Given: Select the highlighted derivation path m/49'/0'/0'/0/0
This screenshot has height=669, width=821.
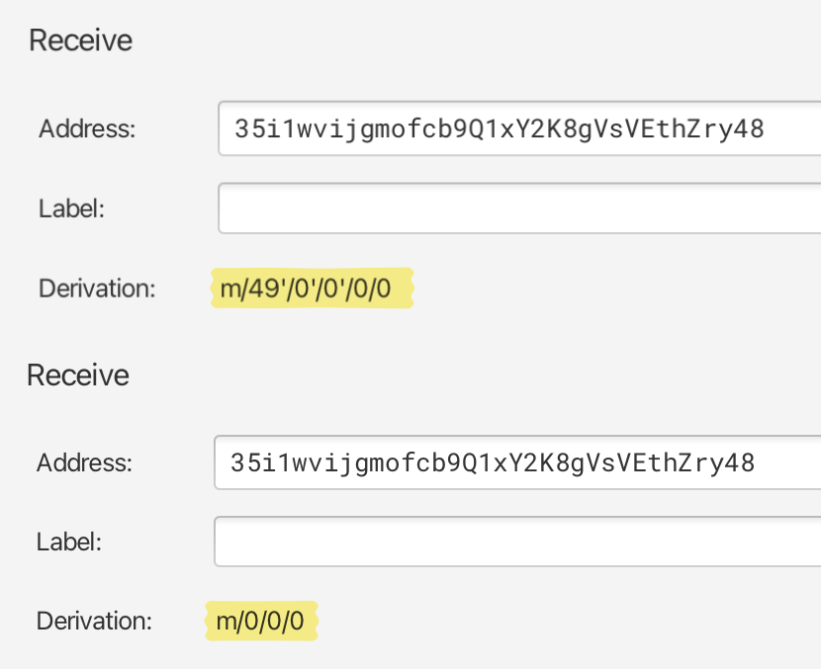Looking at the screenshot, I should pyautogui.click(x=312, y=289).
